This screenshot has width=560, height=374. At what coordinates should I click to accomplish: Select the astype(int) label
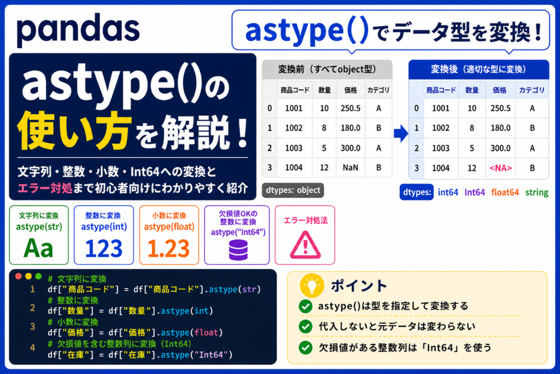pos(104,227)
